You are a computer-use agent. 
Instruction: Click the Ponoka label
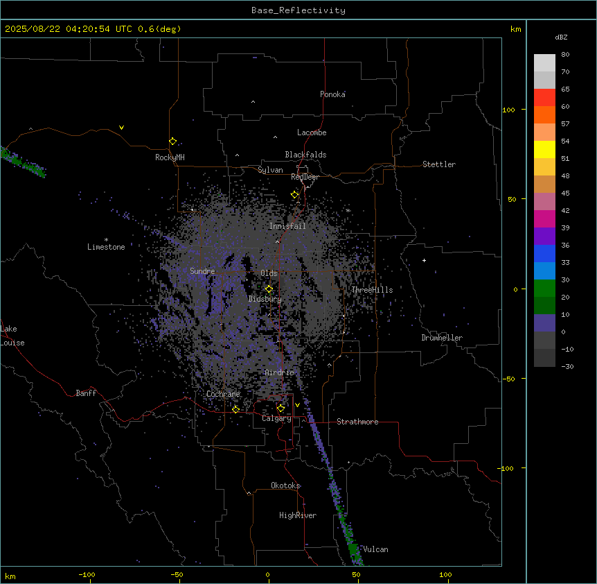pyautogui.click(x=332, y=94)
